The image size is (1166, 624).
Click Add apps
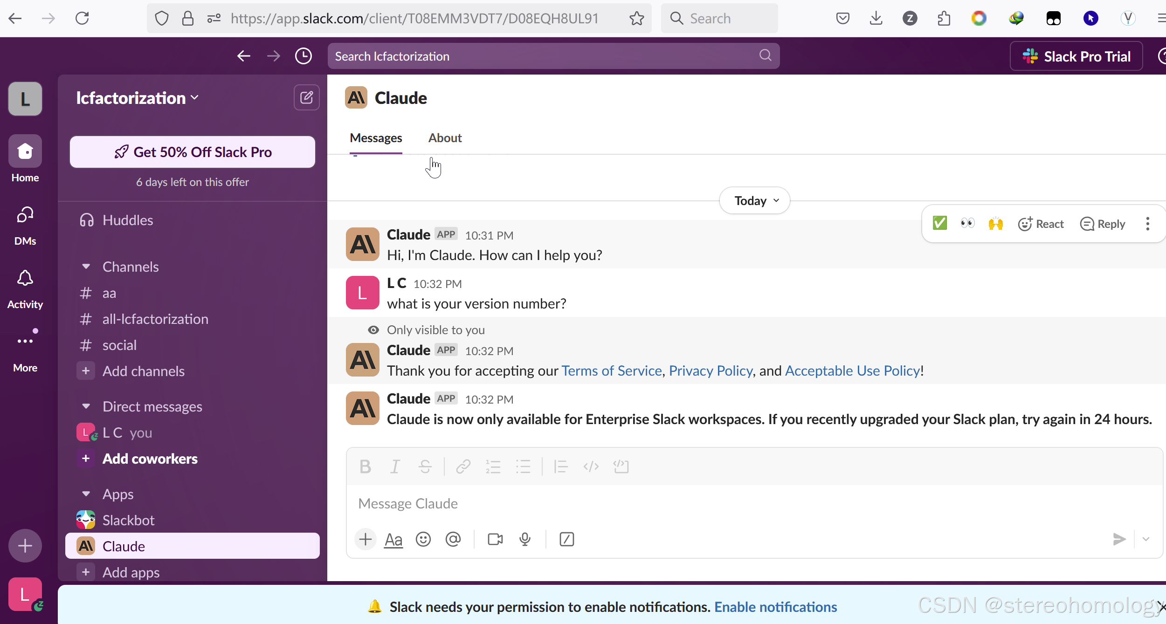(x=193, y=572)
